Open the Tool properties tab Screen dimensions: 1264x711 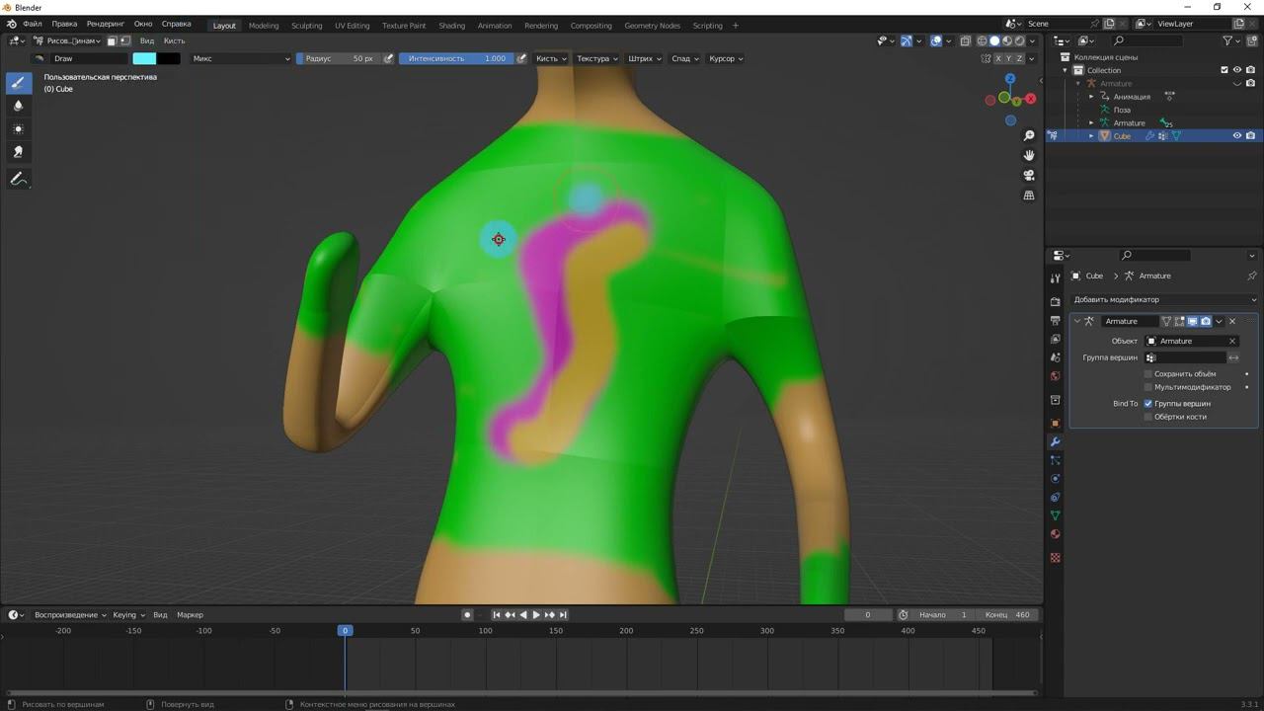pyautogui.click(x=1055, y=278)
